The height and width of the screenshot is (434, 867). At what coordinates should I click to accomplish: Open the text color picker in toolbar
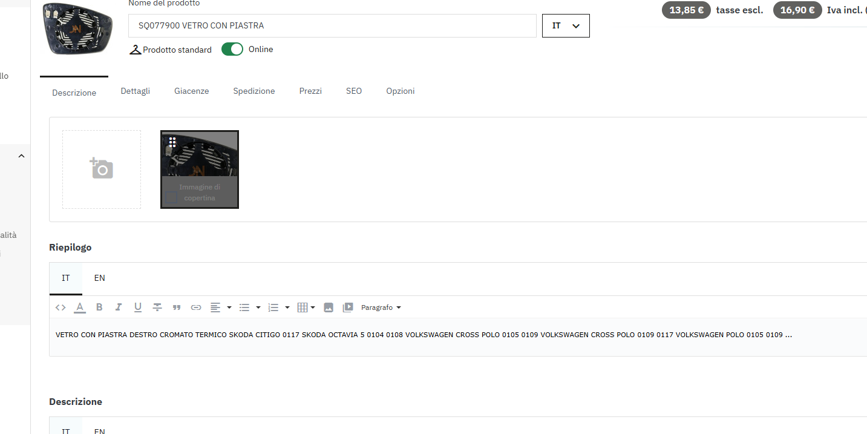80,307
